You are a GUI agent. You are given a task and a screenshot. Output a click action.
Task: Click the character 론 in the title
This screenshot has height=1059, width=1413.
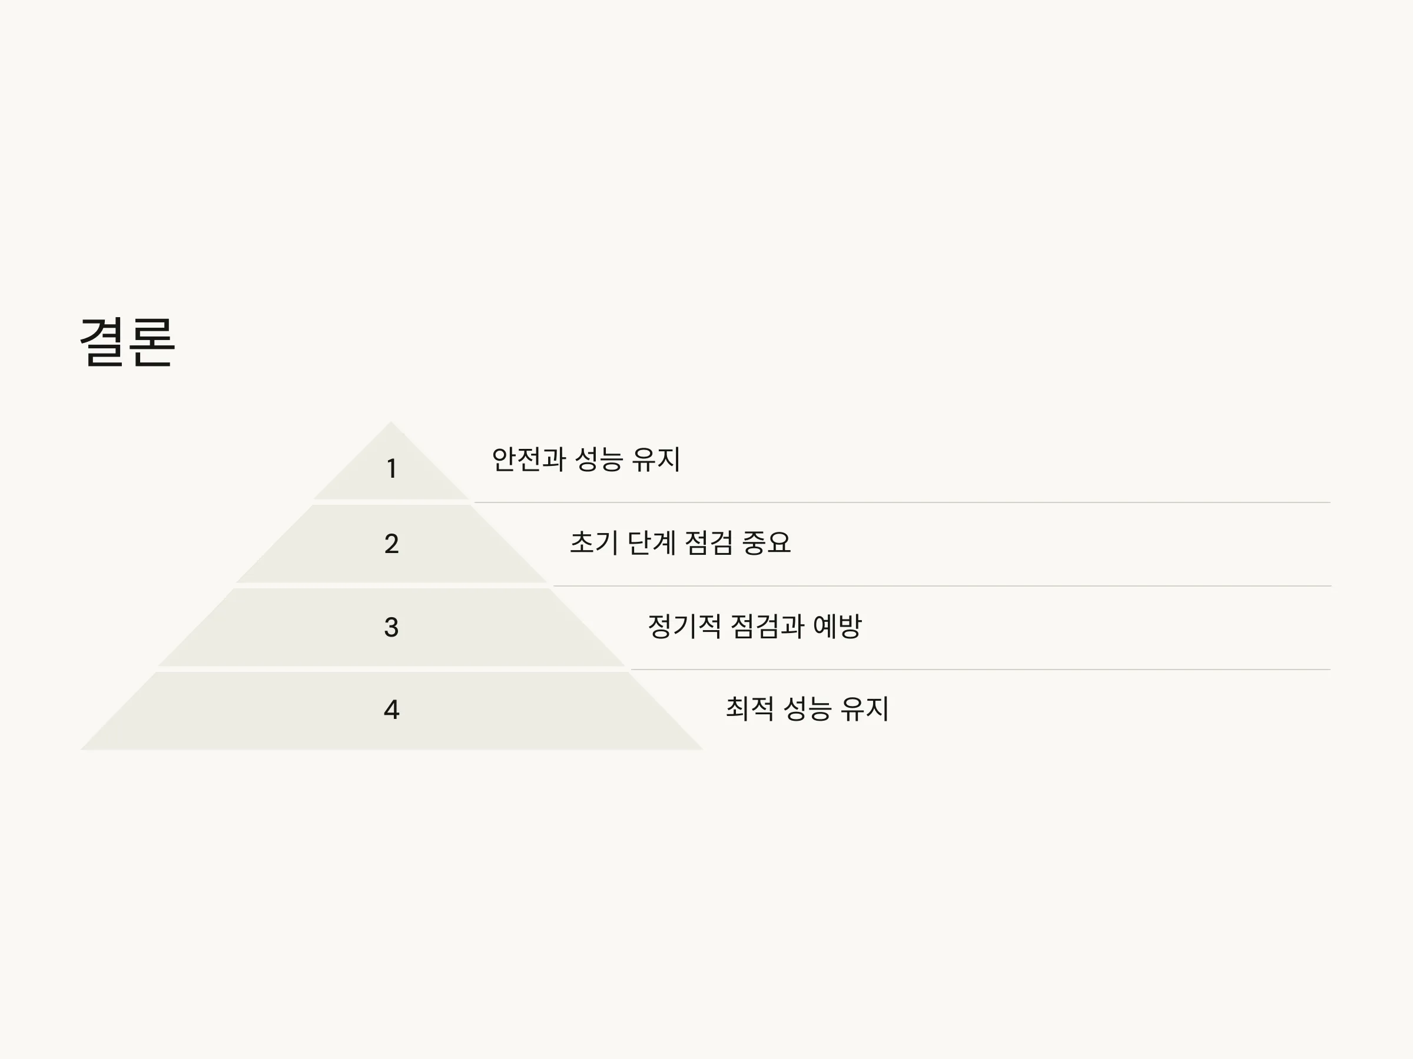pyautogui.click(x=152, y=342)
